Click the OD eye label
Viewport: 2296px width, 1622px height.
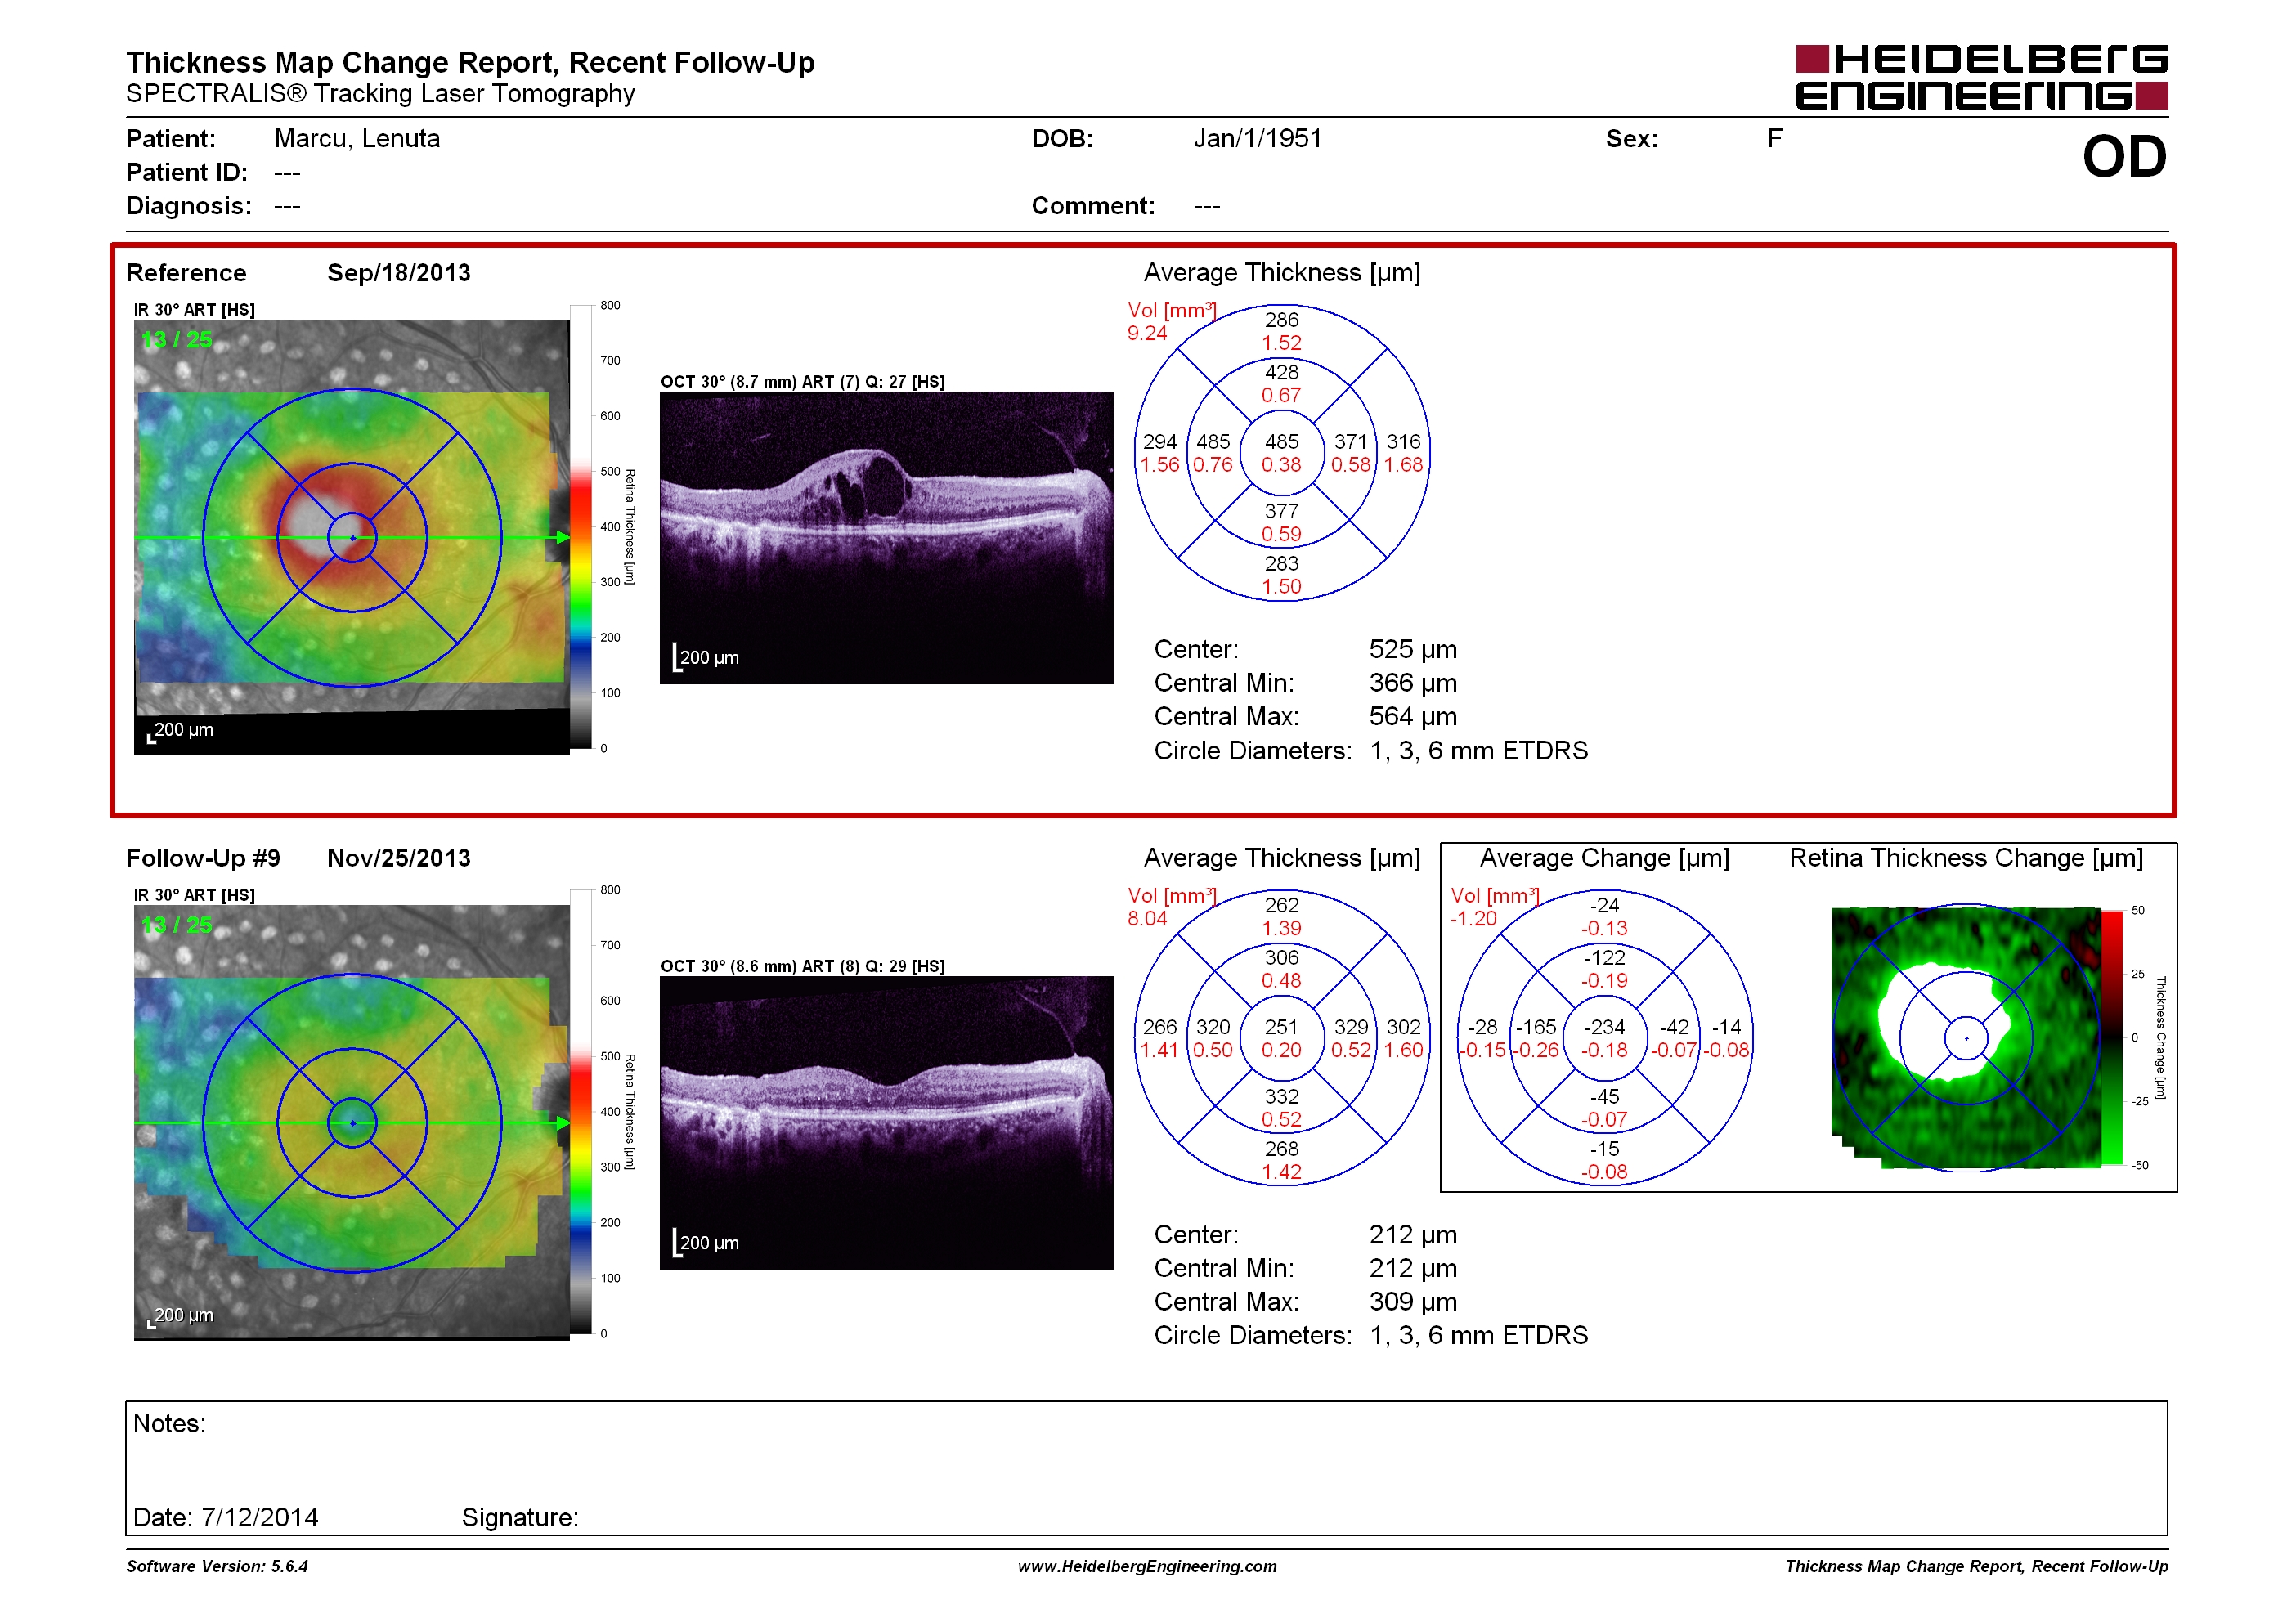[x=2124, y=157]
